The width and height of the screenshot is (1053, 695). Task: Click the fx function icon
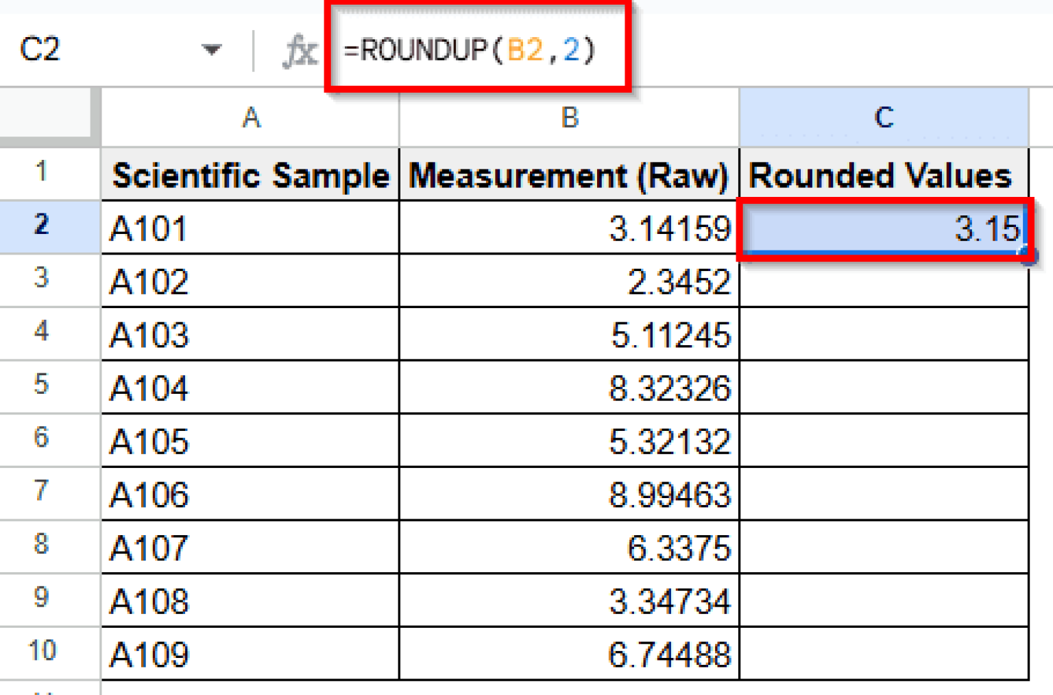(x=300, y=51)
